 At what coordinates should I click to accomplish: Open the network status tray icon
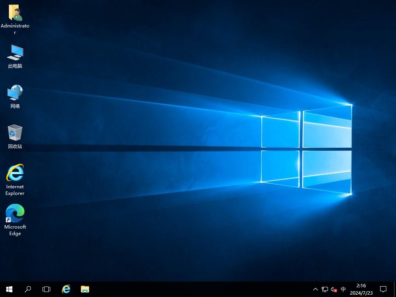point(325,289)
